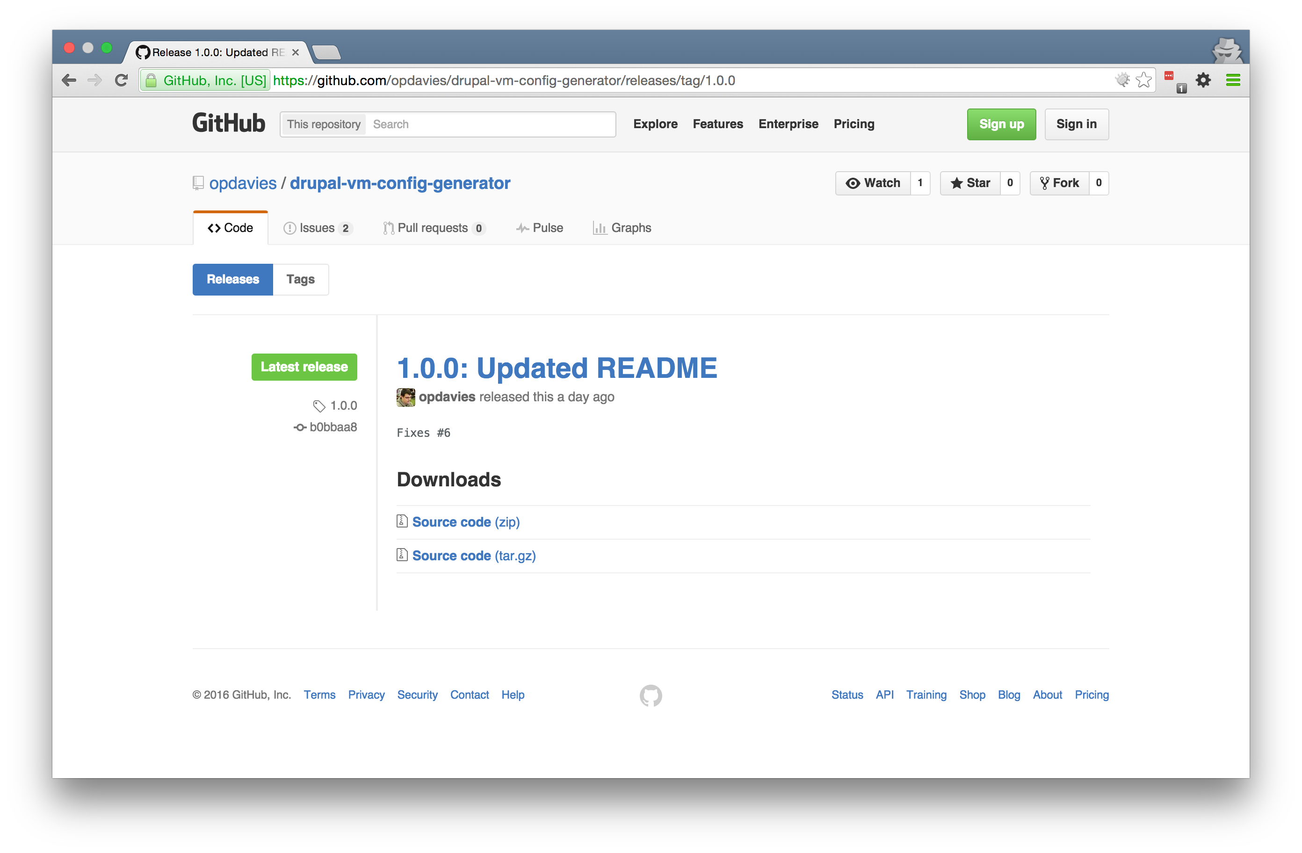
Task: Download Source code (zip)
Action: pyautogui.click(x=465, y=522)
